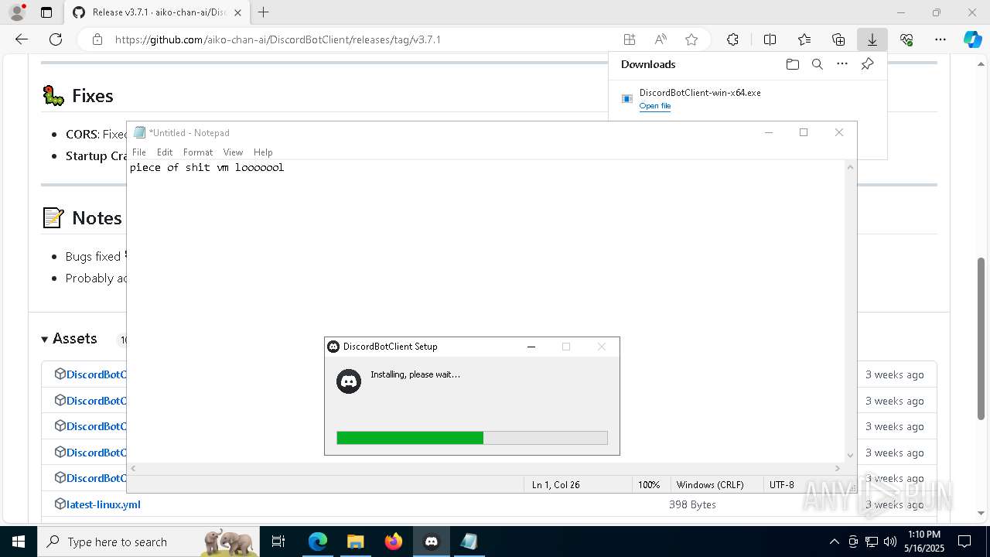Click the Edge profile avatar icon
990x557 pixels.
17,12
